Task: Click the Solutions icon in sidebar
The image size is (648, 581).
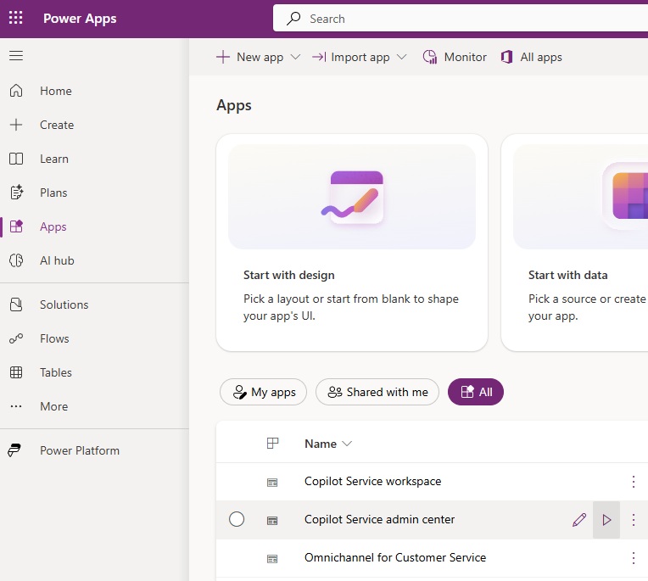Action: (16, 304)
